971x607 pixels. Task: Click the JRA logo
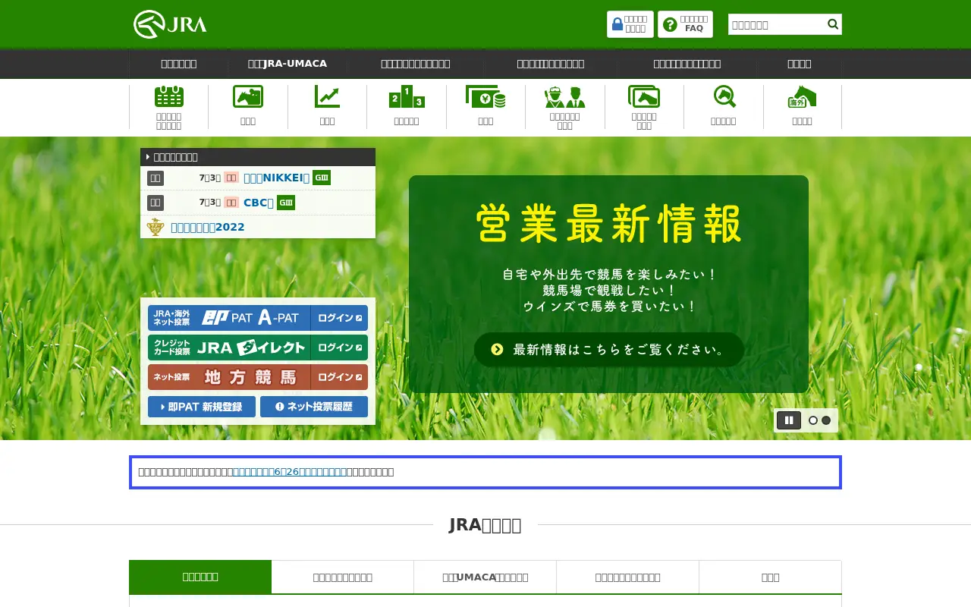[x=170, y=24]
